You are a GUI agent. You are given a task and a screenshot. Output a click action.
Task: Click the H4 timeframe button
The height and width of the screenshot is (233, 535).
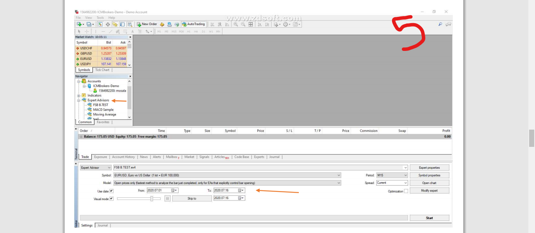click(196, 31)
